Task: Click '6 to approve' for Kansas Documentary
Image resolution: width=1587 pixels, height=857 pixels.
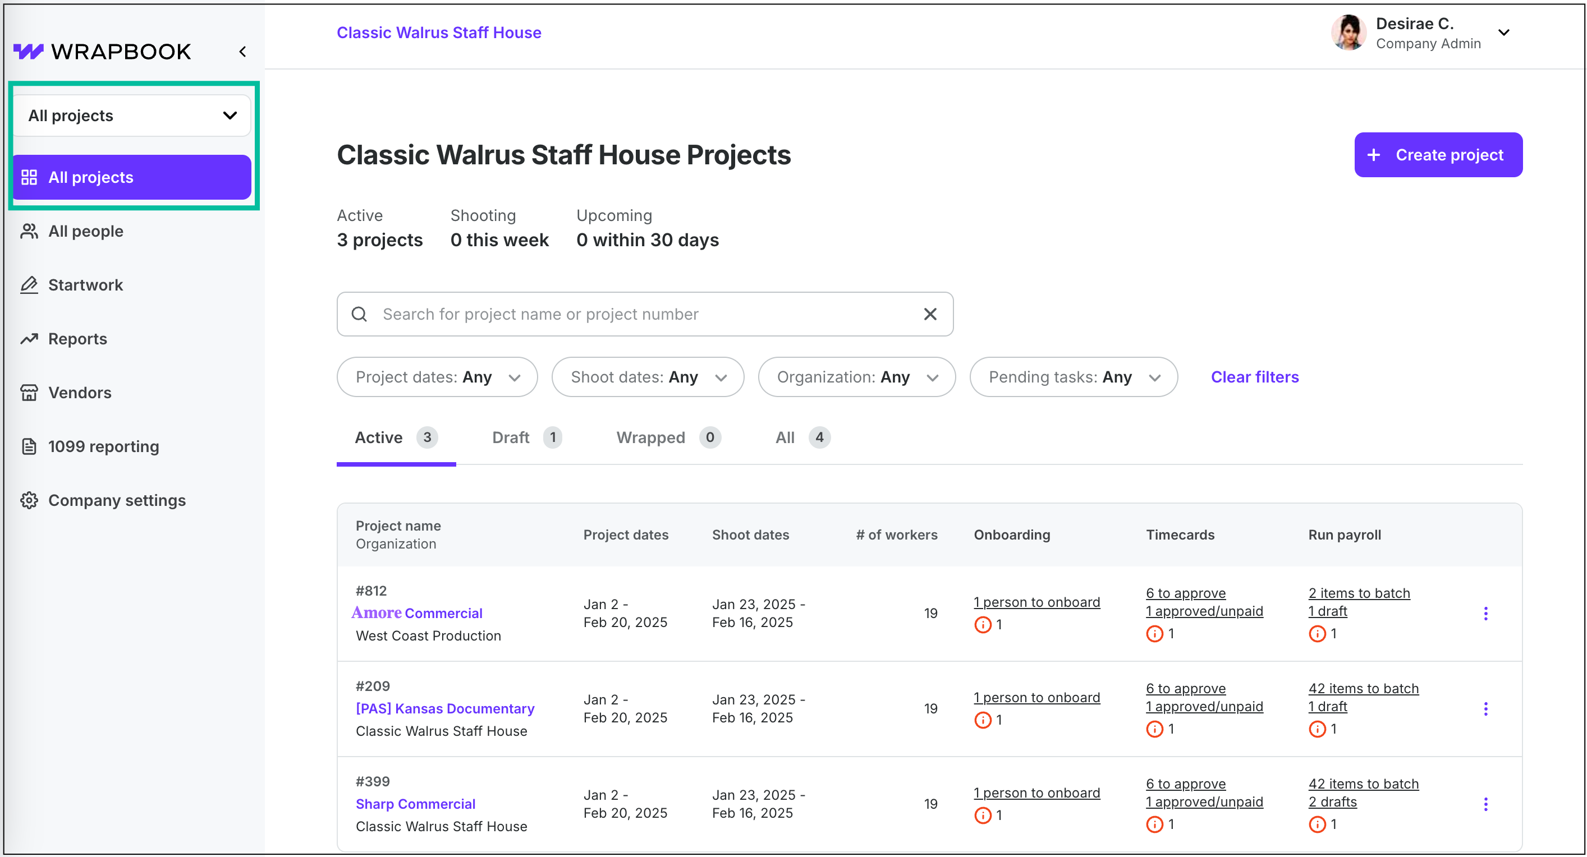Action: point(1185,689)
